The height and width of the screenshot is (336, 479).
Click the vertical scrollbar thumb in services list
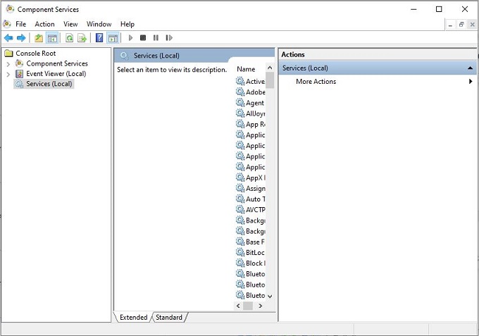[270, 80]
